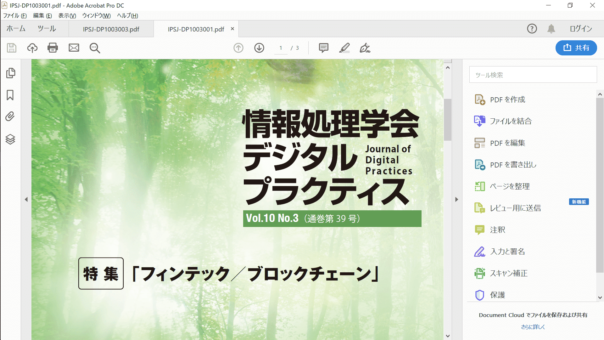Screen dimensions: 604x340
Task: Click the PDF を書き出し tool icon
Action: tap(480, 165)
